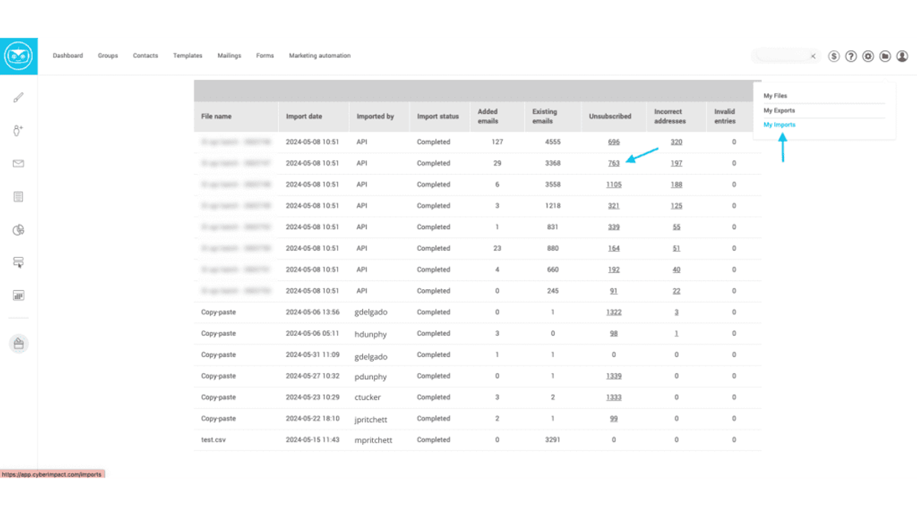Open the pie chart sidebar icon

[18, 230]
